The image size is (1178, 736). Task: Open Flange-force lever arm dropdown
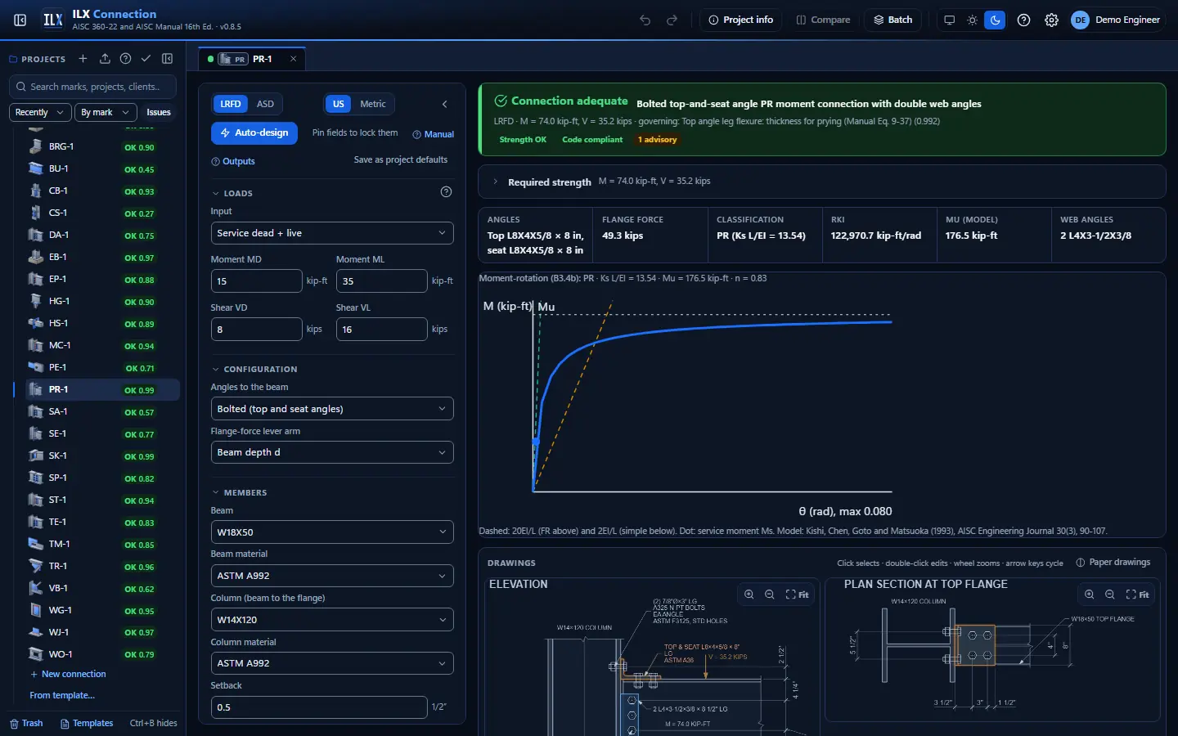(332, 452)
